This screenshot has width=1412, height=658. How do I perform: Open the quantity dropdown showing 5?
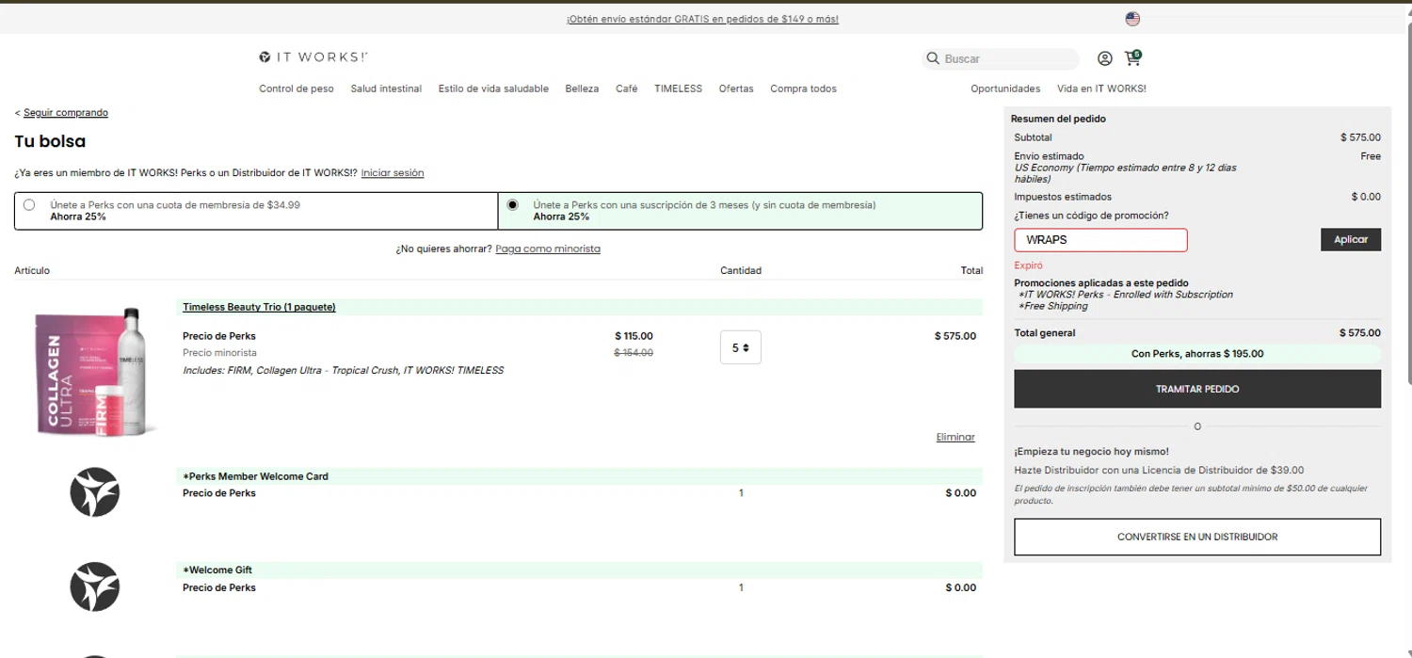[x=741, y=347]
